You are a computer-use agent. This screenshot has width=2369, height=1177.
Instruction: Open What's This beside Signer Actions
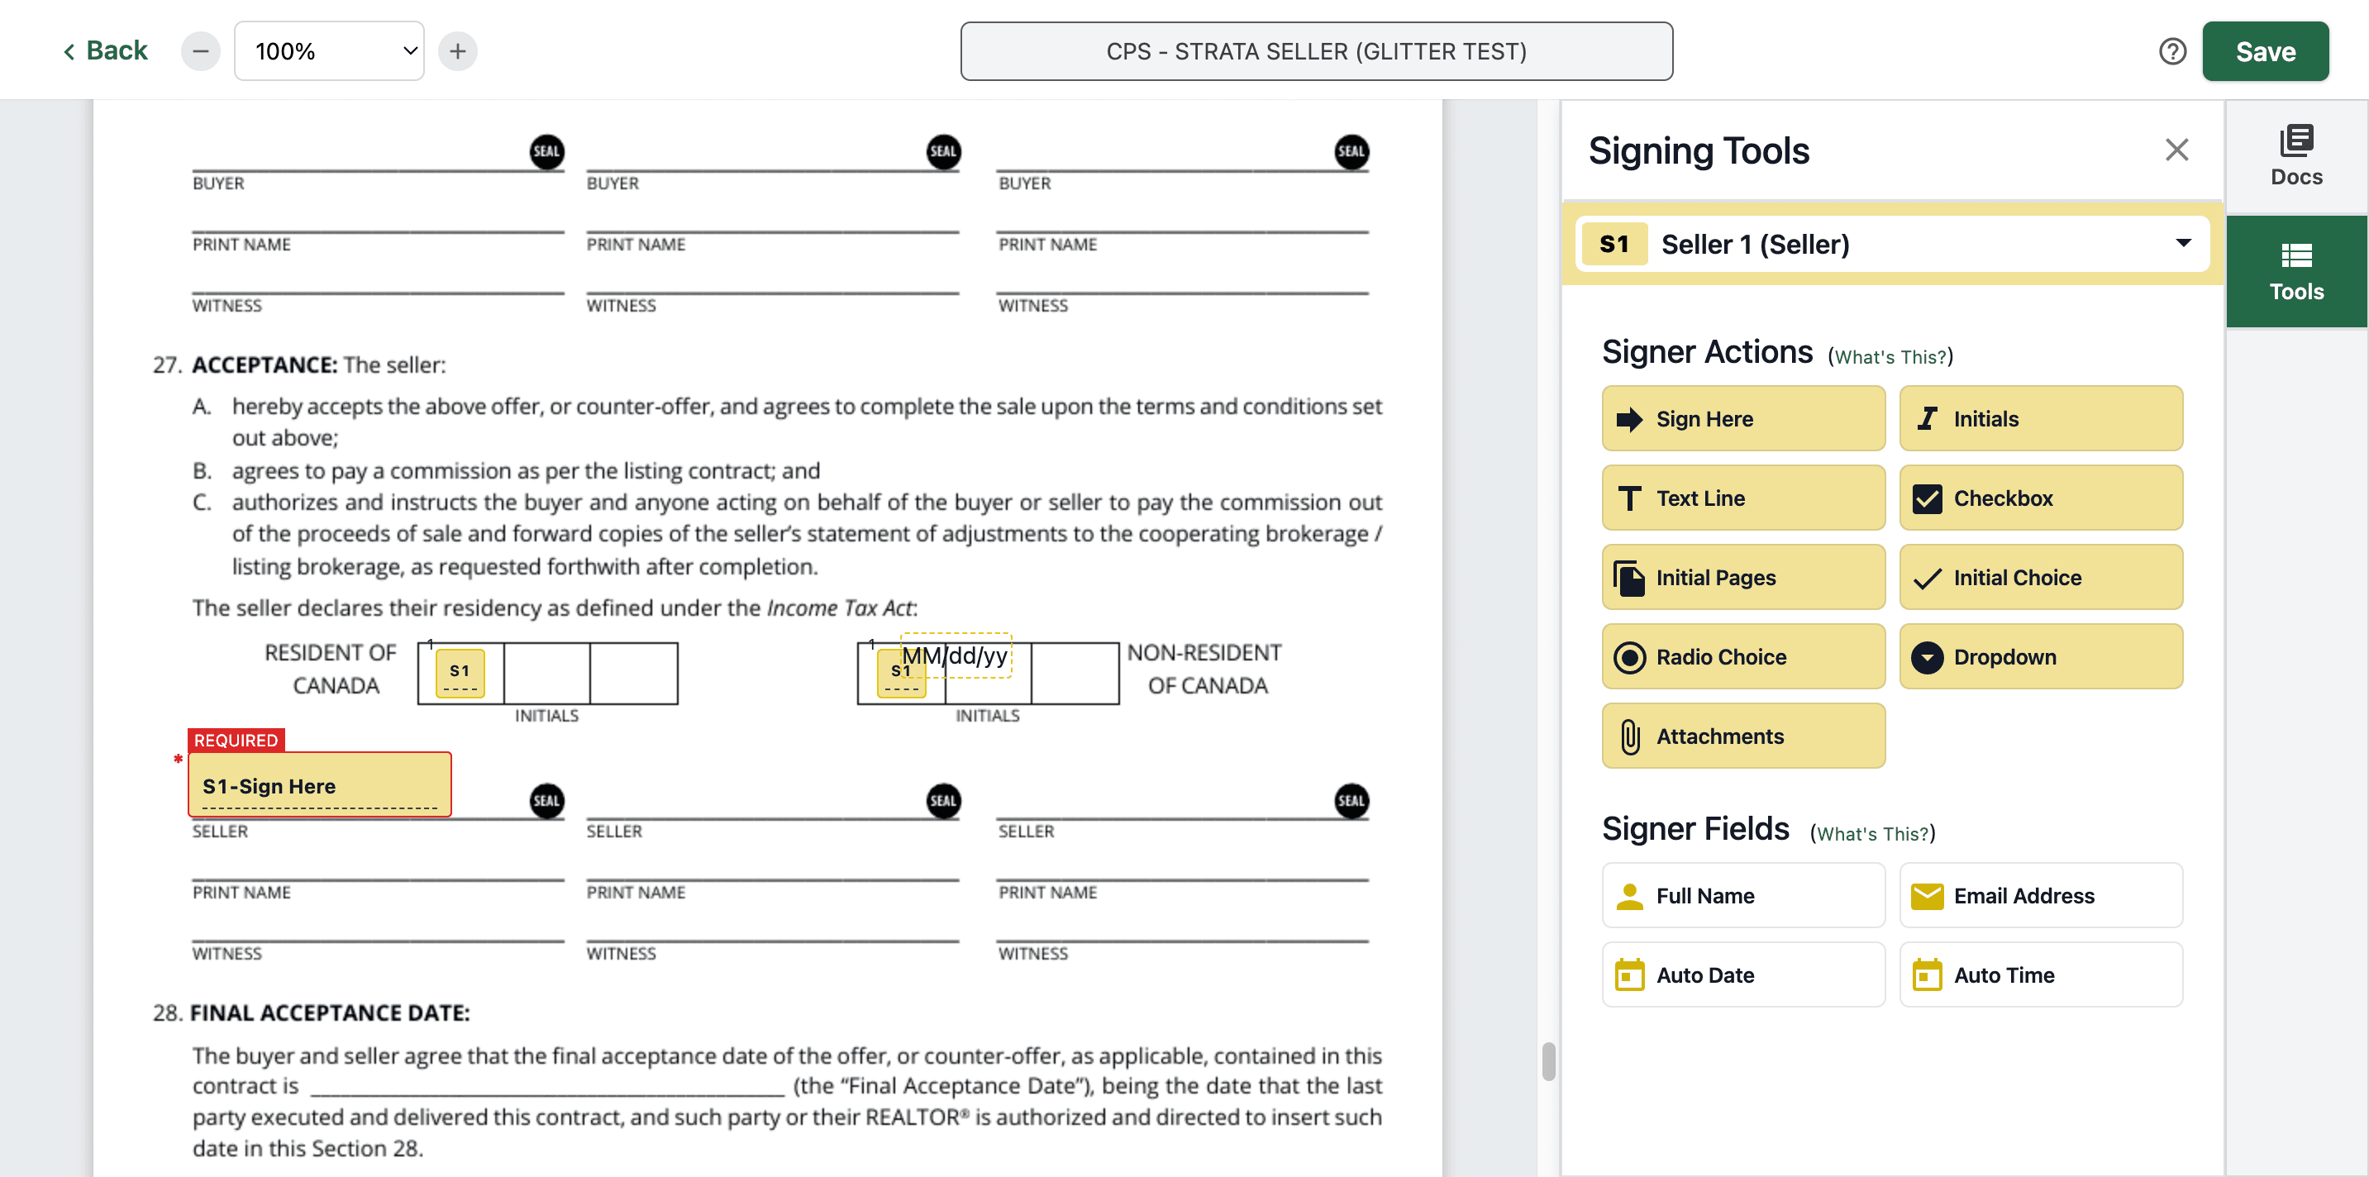[x=1890, y=357]
